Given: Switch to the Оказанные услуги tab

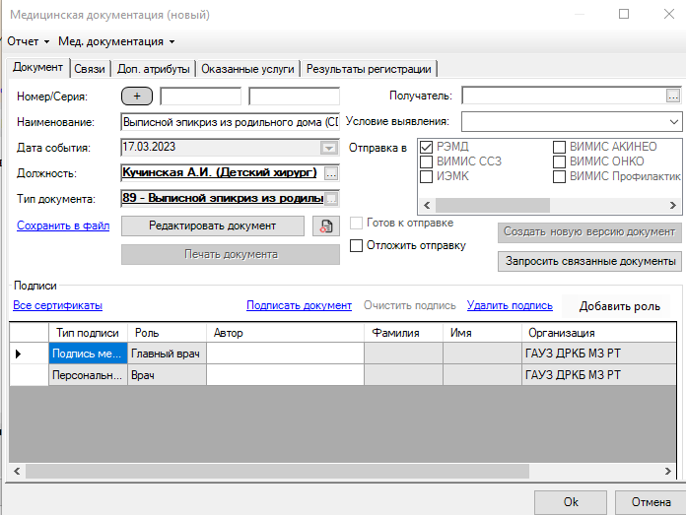Looking at the screenshot, I should pyautogui.click(x=247, y=69).
